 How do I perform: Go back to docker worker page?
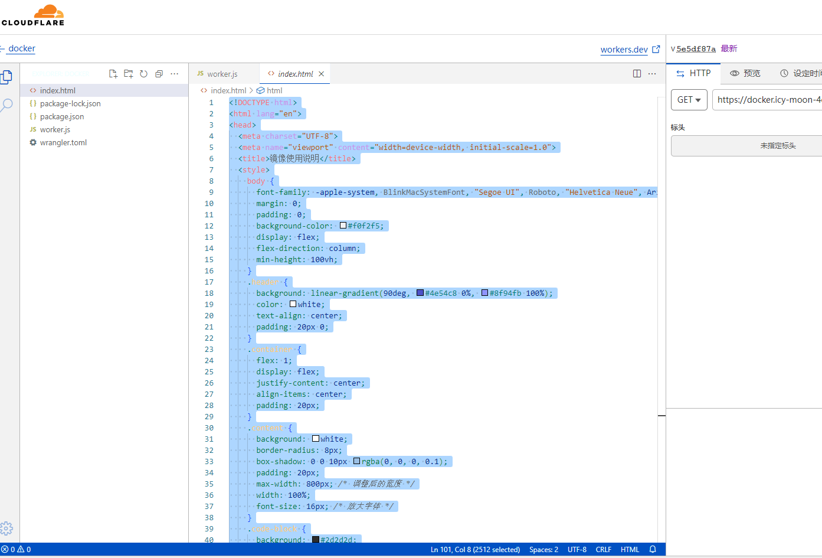pos(21,48)
